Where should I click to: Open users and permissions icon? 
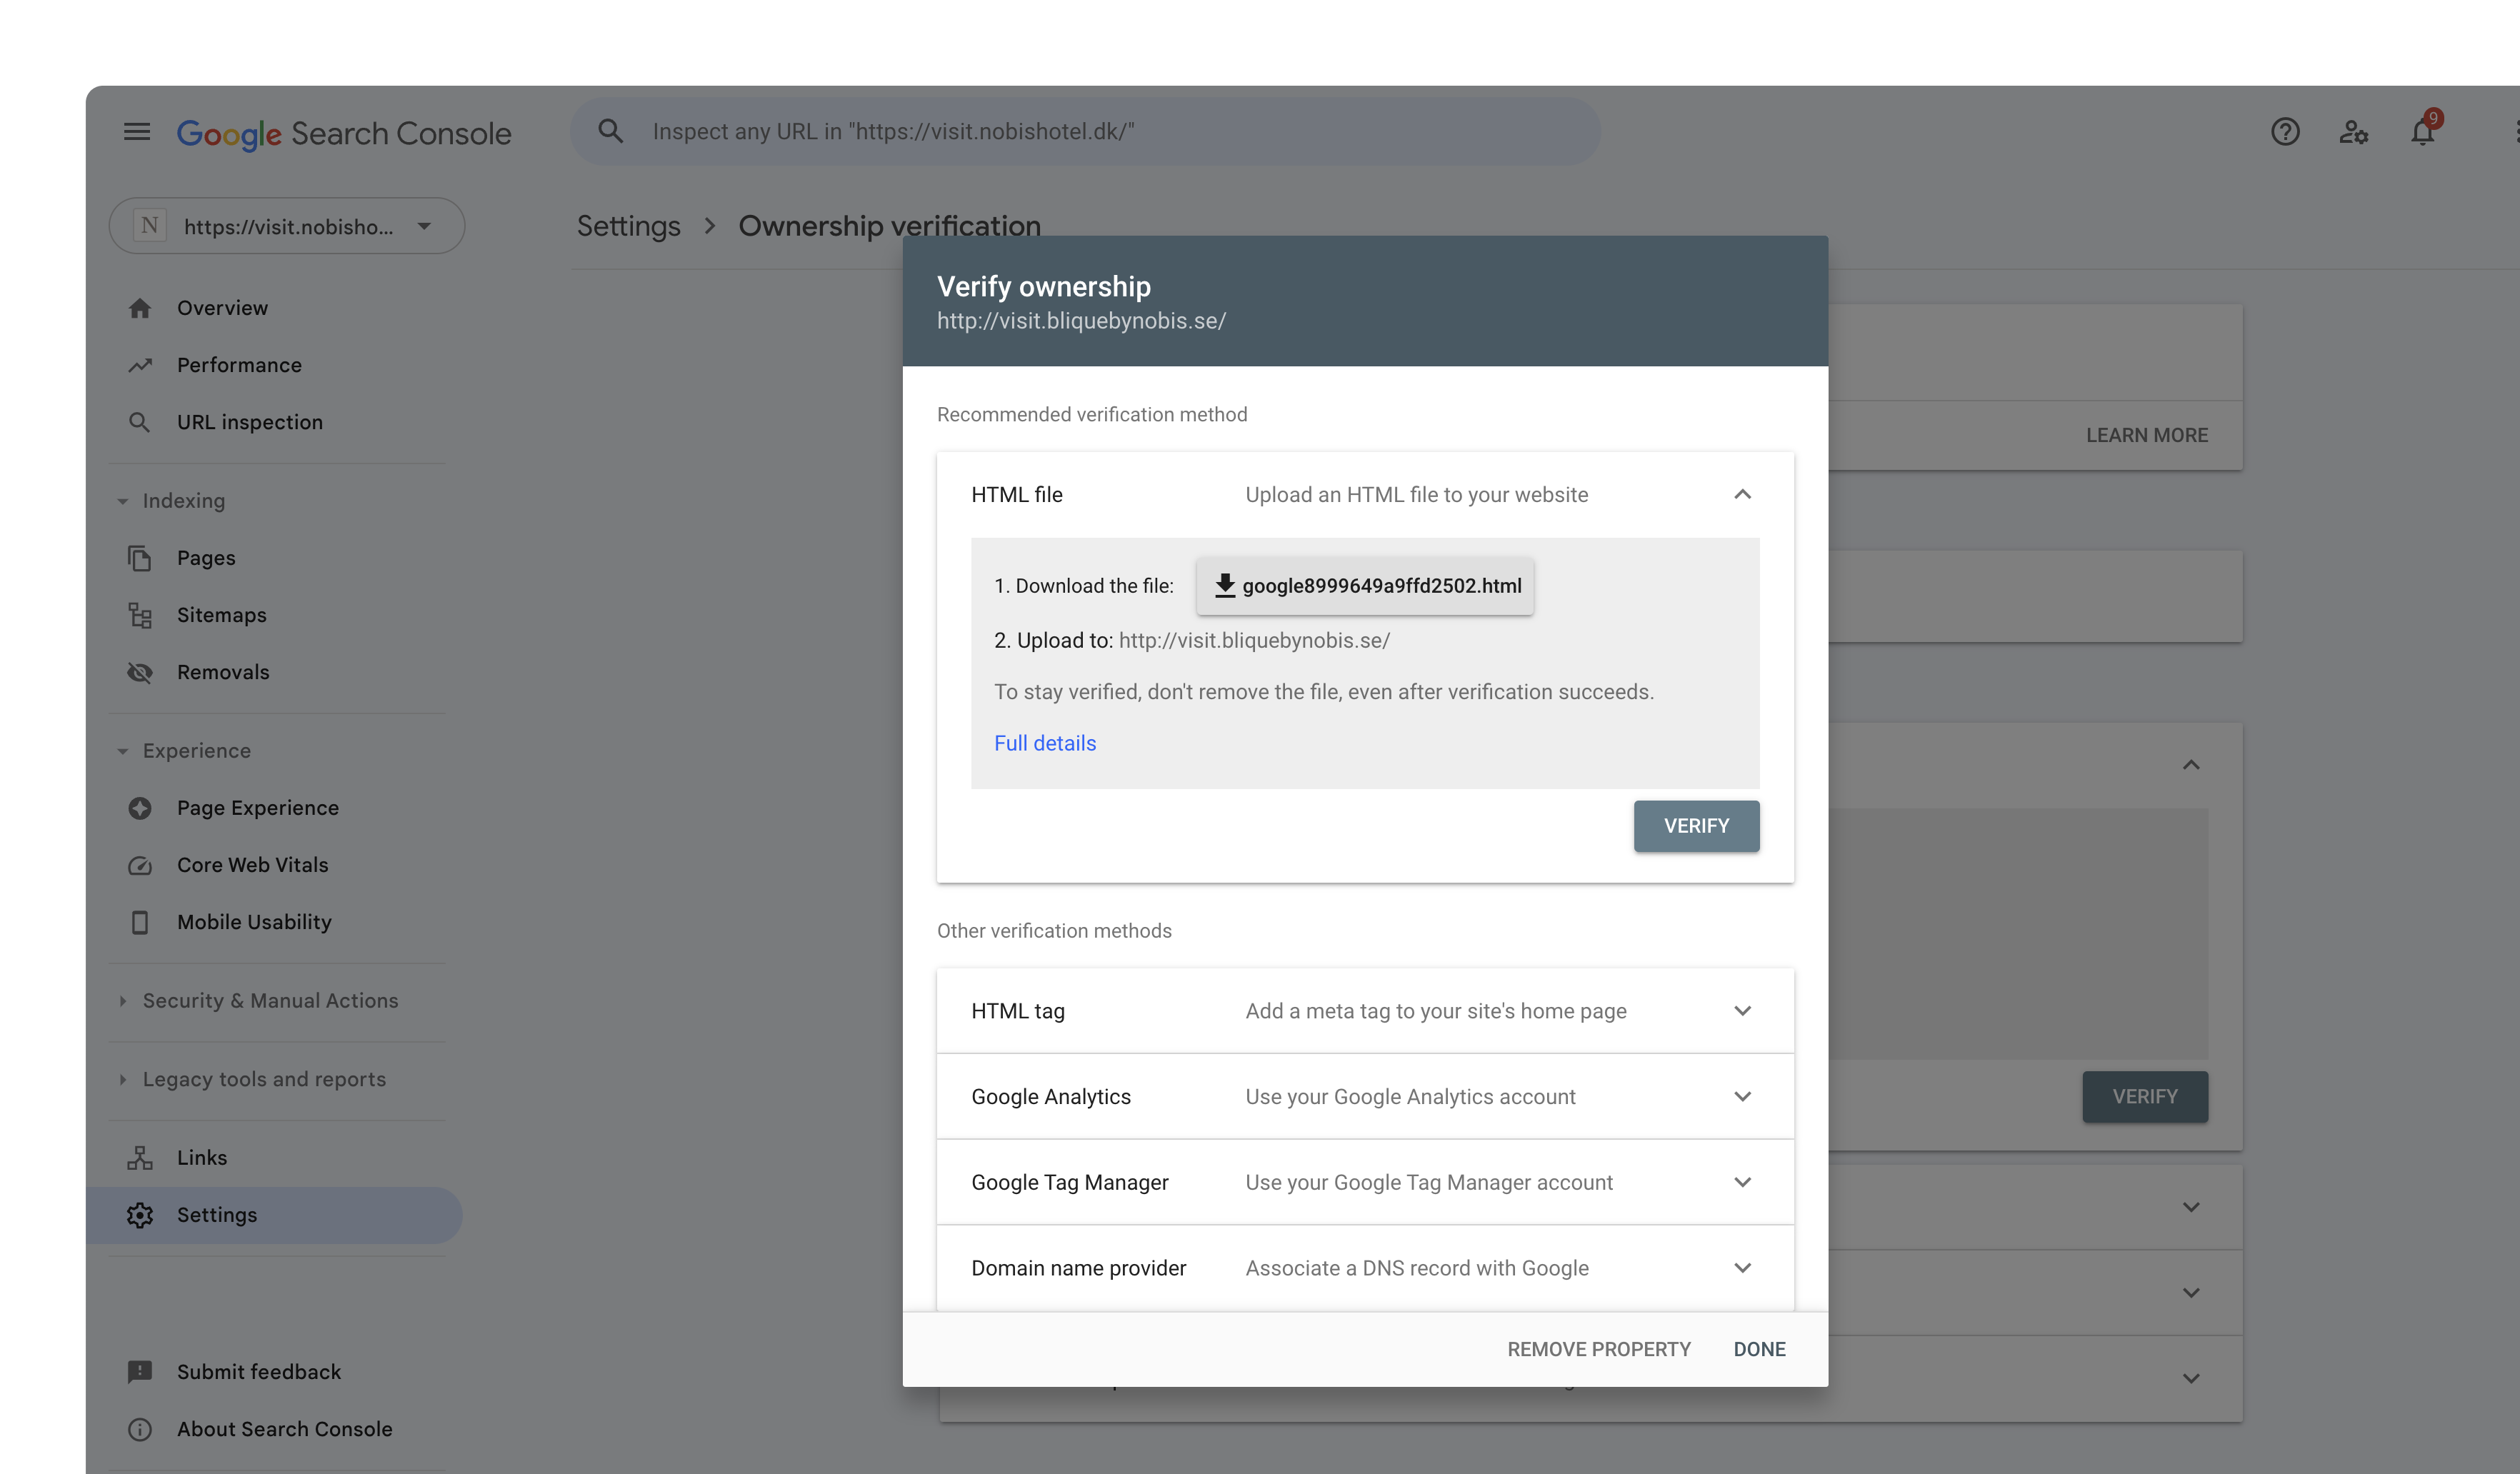click(2353, 132)
